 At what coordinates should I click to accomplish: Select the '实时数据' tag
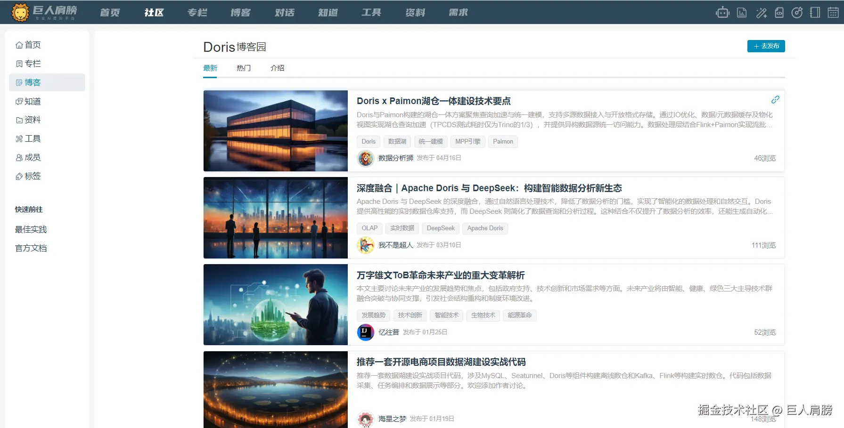(x=402, y=228)
